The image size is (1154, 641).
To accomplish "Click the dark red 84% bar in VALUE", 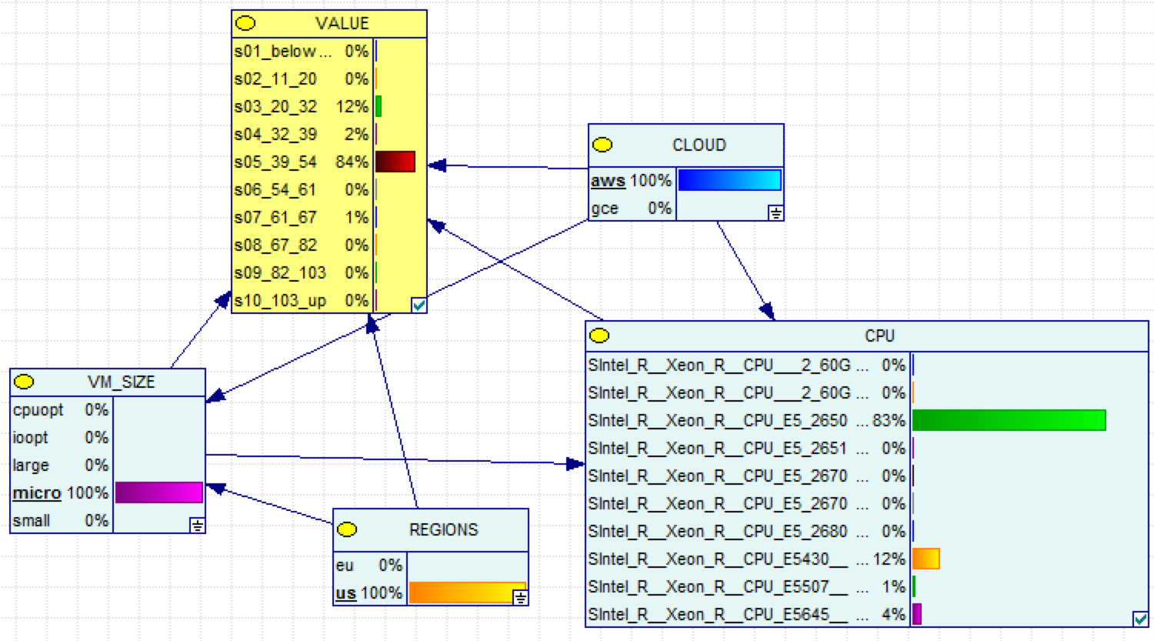I will (395, 162).
